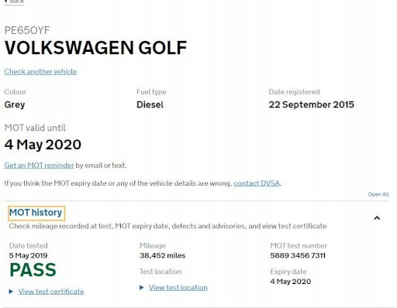
Task: Collapse MOT history with the chevron icon
Action: coord(377,218)
